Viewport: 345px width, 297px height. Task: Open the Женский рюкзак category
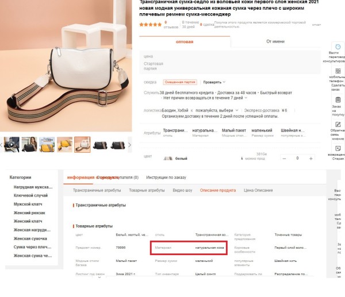[x=29, y=213]
